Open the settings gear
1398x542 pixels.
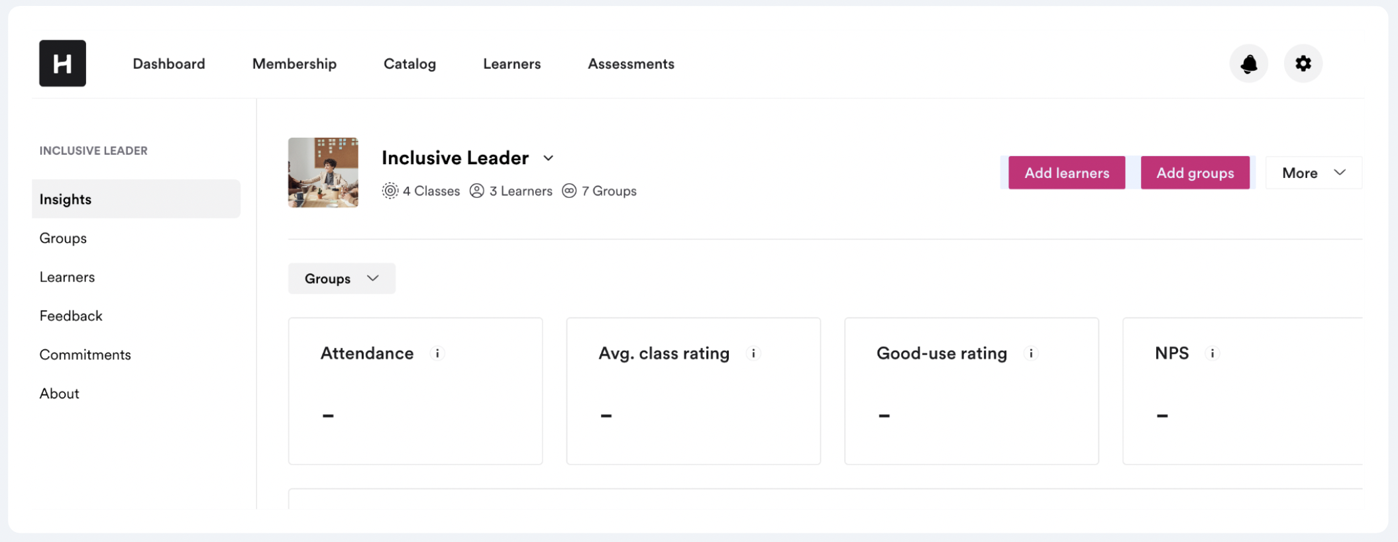click(1303, 64)
